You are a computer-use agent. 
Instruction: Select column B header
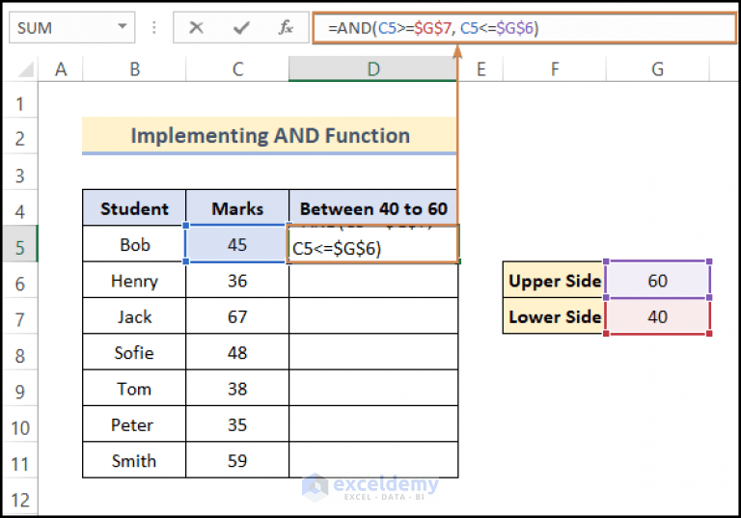click(134, 69)
